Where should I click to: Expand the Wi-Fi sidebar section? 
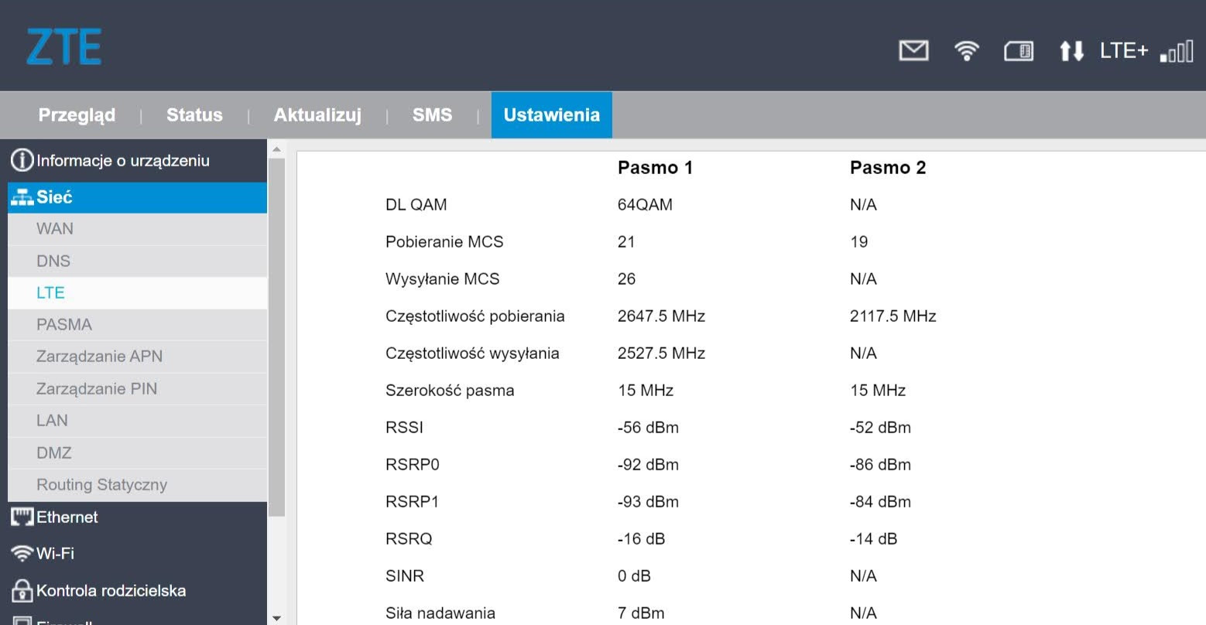click(55, 554)
